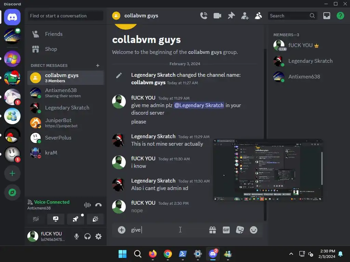Open PowerShell from taskbar
350x262 pixels.
[x=183, y=254]
